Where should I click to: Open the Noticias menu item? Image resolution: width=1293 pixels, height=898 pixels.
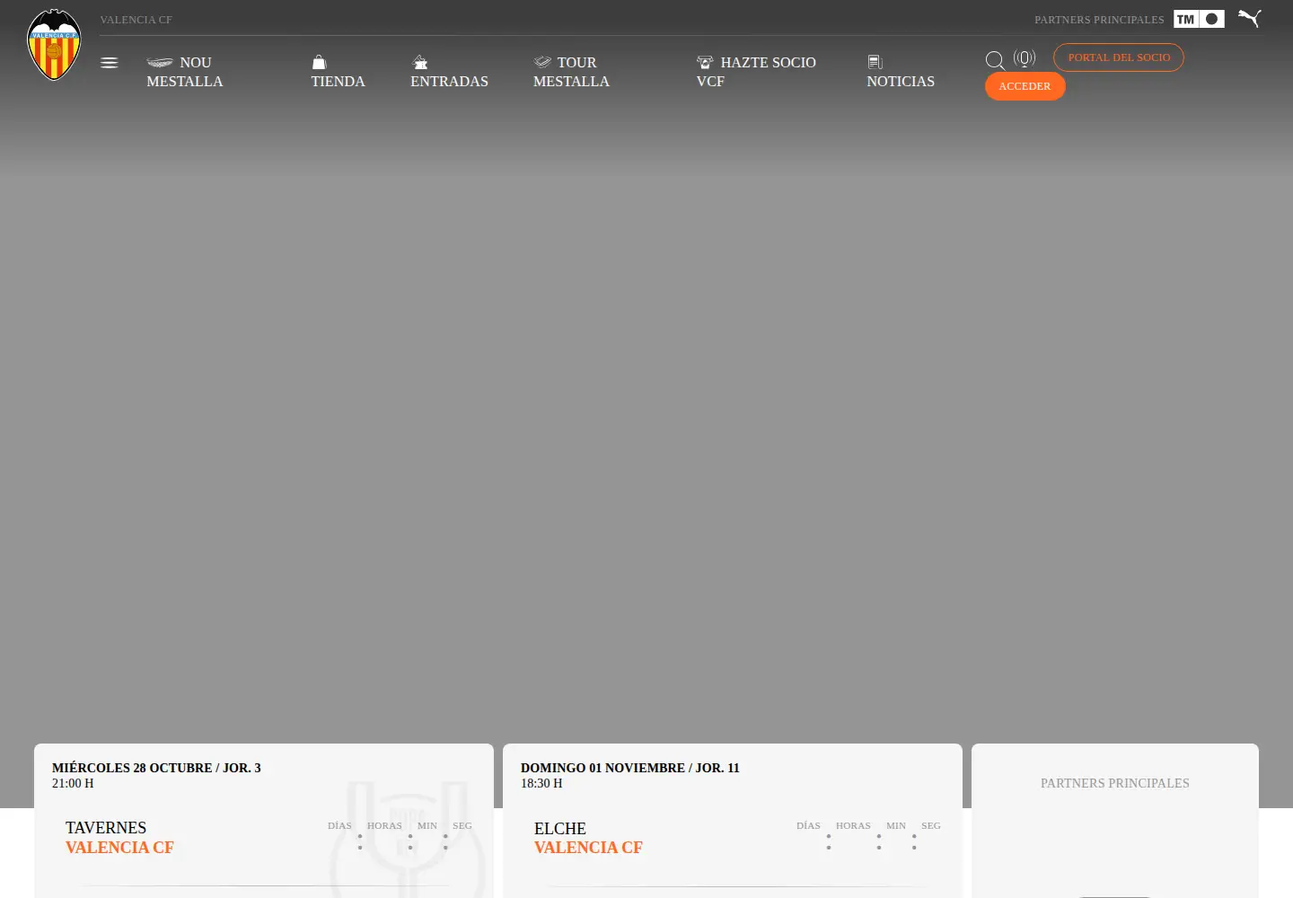point(901,72)
